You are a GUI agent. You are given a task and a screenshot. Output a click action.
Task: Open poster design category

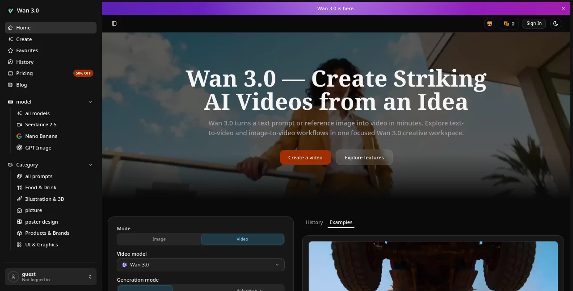click(55, 222)
